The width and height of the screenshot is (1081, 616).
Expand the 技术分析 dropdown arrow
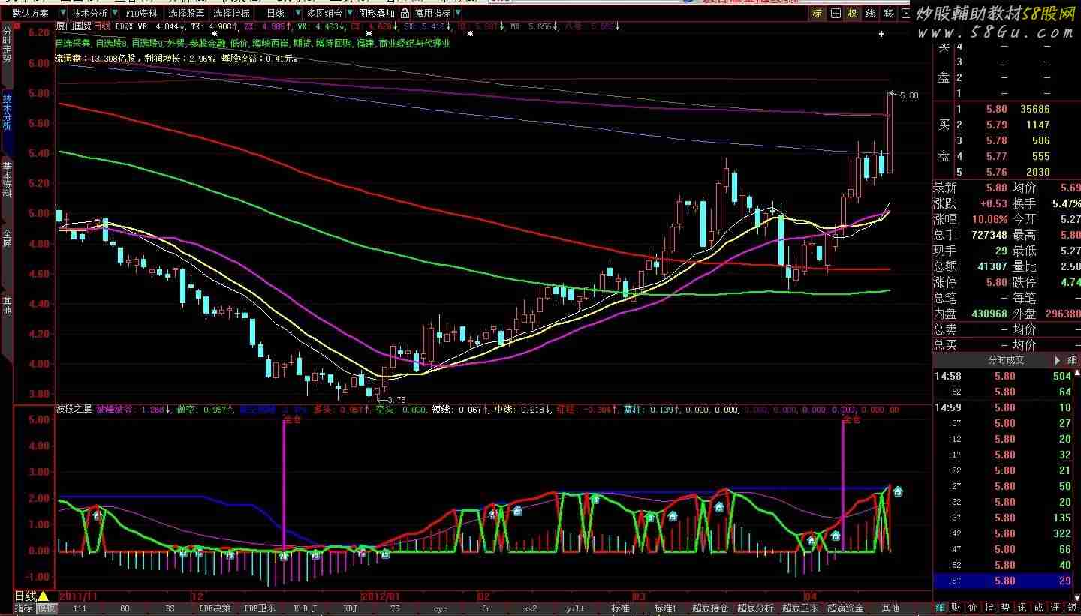tap(114, 14)
